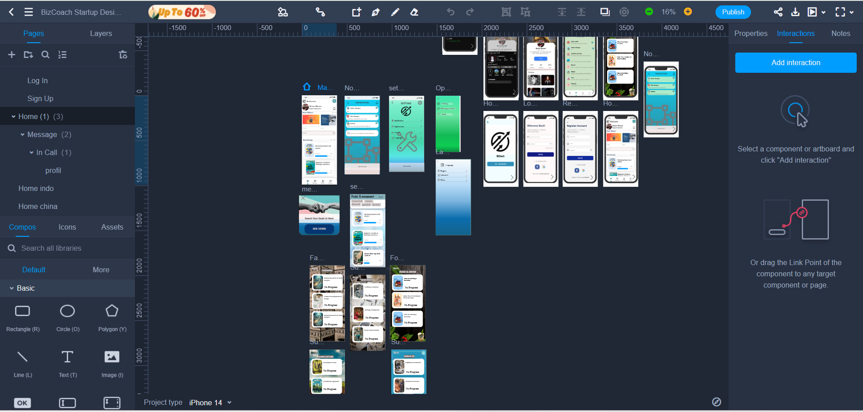Pick the Eraser tool
863x412 pixels.
tap(414, 12)
